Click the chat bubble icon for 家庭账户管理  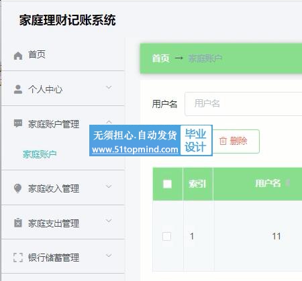tap(18, 123)
